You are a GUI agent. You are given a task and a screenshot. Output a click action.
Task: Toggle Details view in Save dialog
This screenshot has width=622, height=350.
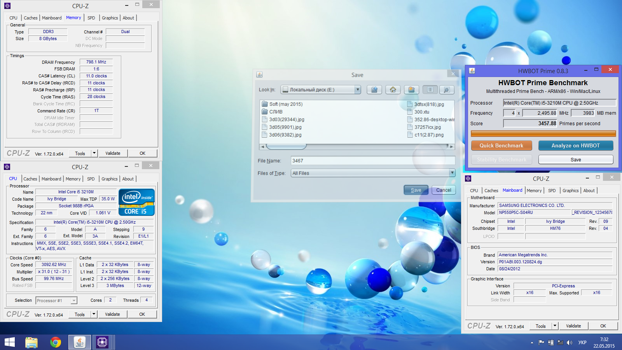[447, 90]
